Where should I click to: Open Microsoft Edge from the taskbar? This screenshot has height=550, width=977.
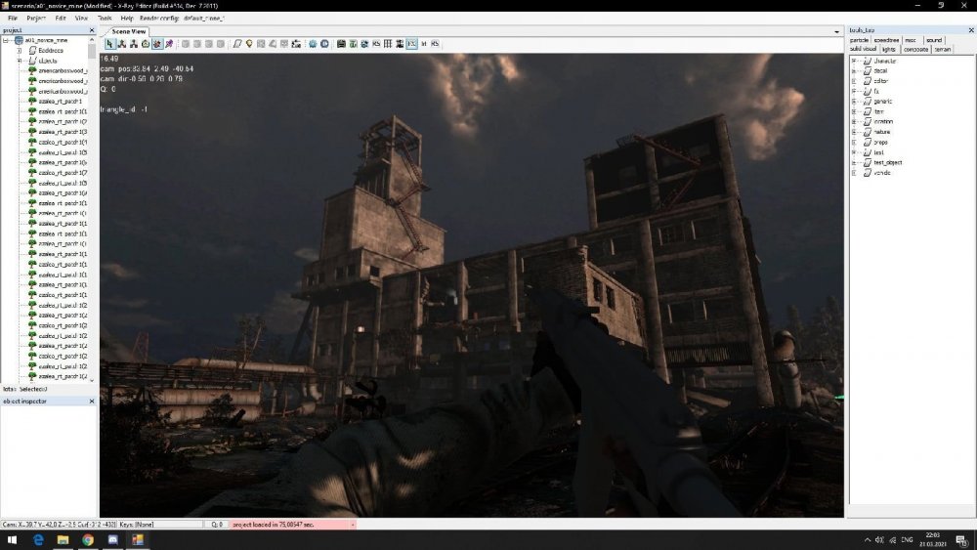(x=38, y=540)
